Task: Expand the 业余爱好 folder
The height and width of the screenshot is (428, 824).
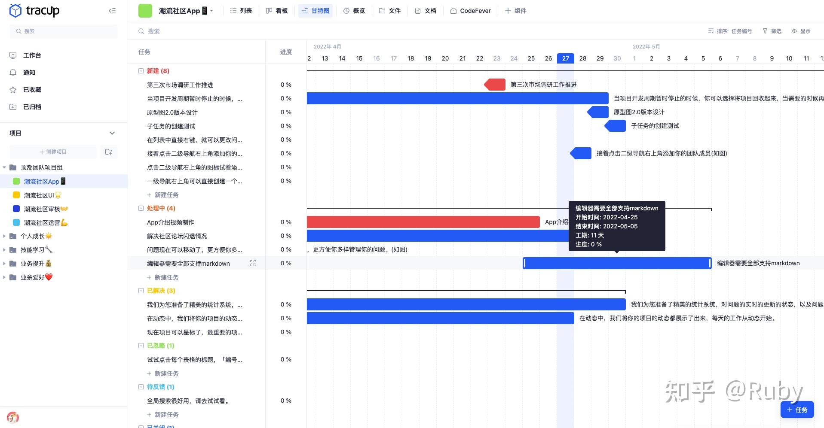Action: click(4, 277)
